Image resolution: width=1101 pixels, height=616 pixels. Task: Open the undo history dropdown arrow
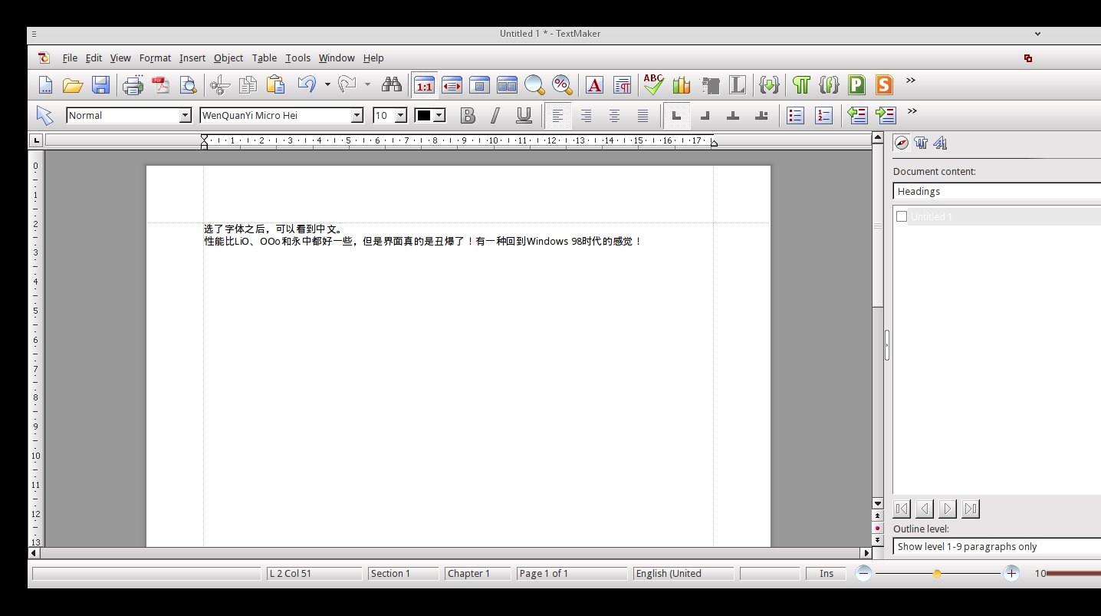tap(327, 84)
